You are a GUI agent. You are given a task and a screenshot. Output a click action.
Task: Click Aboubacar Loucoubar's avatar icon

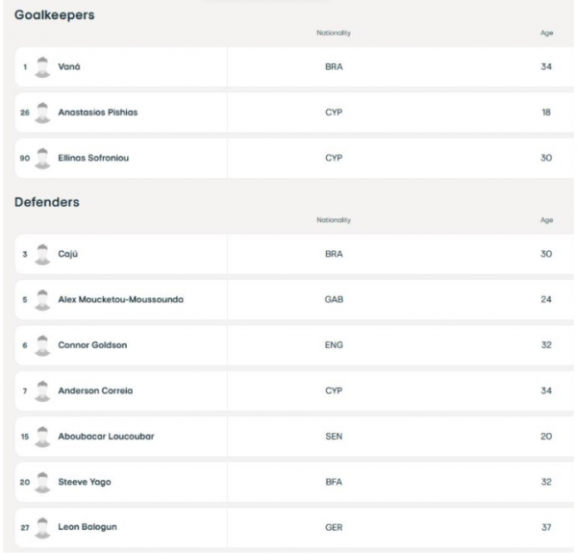(42, 438)
